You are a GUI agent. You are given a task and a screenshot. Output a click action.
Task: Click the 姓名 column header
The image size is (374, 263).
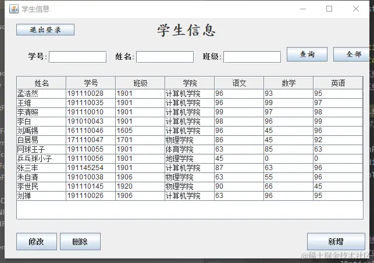pyautogui.click(x=41, y=83)
